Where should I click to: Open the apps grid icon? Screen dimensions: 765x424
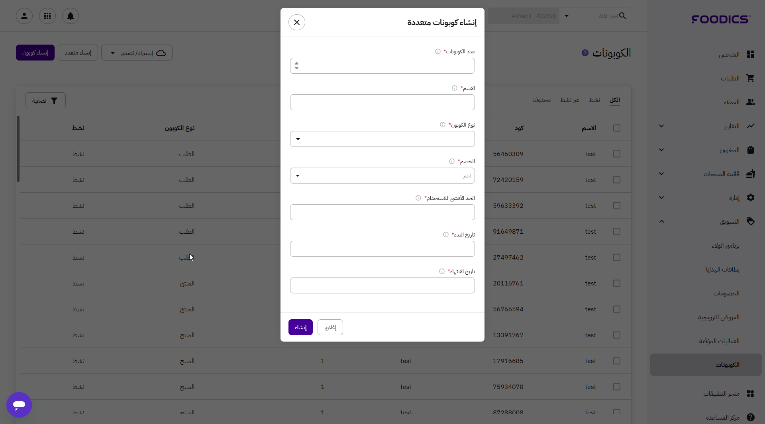(x=47, y=16)
